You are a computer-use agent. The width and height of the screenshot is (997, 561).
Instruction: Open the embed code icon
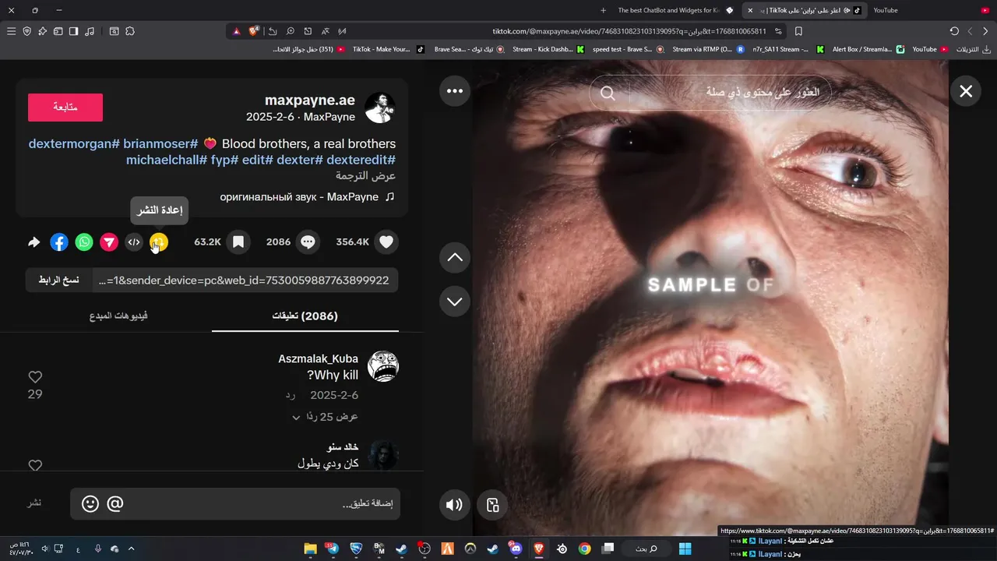click(x=134, y=242)
